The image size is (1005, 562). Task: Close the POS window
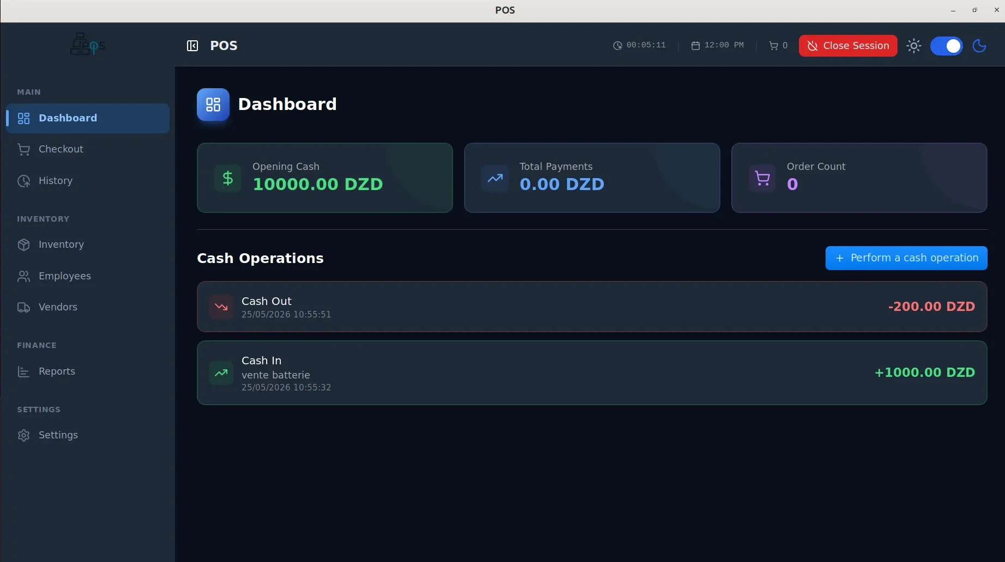pos(997,10)
